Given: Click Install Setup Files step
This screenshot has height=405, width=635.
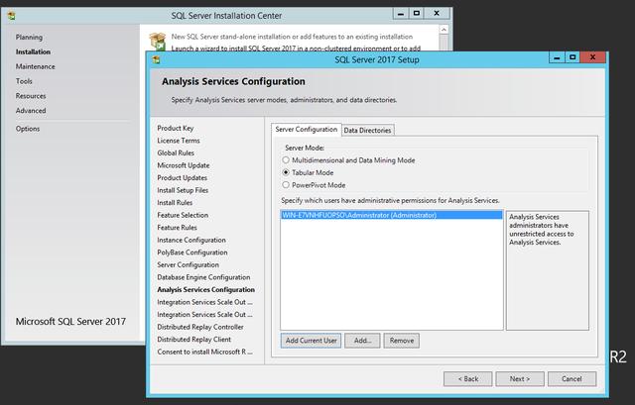Looking at the screenshot, I should coord(183,190).
